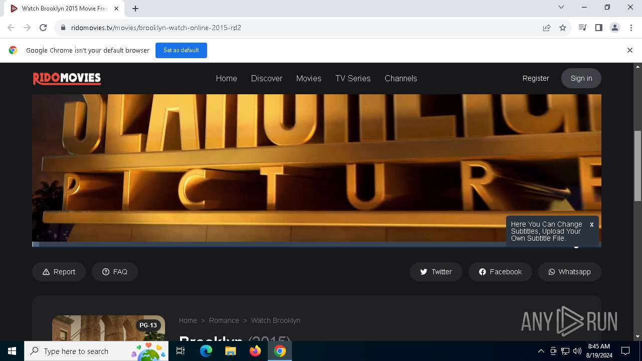The width and height of the screenshot is (642, 361).
Task: Open Windows Start menu
Action: [x=12, y=351]
